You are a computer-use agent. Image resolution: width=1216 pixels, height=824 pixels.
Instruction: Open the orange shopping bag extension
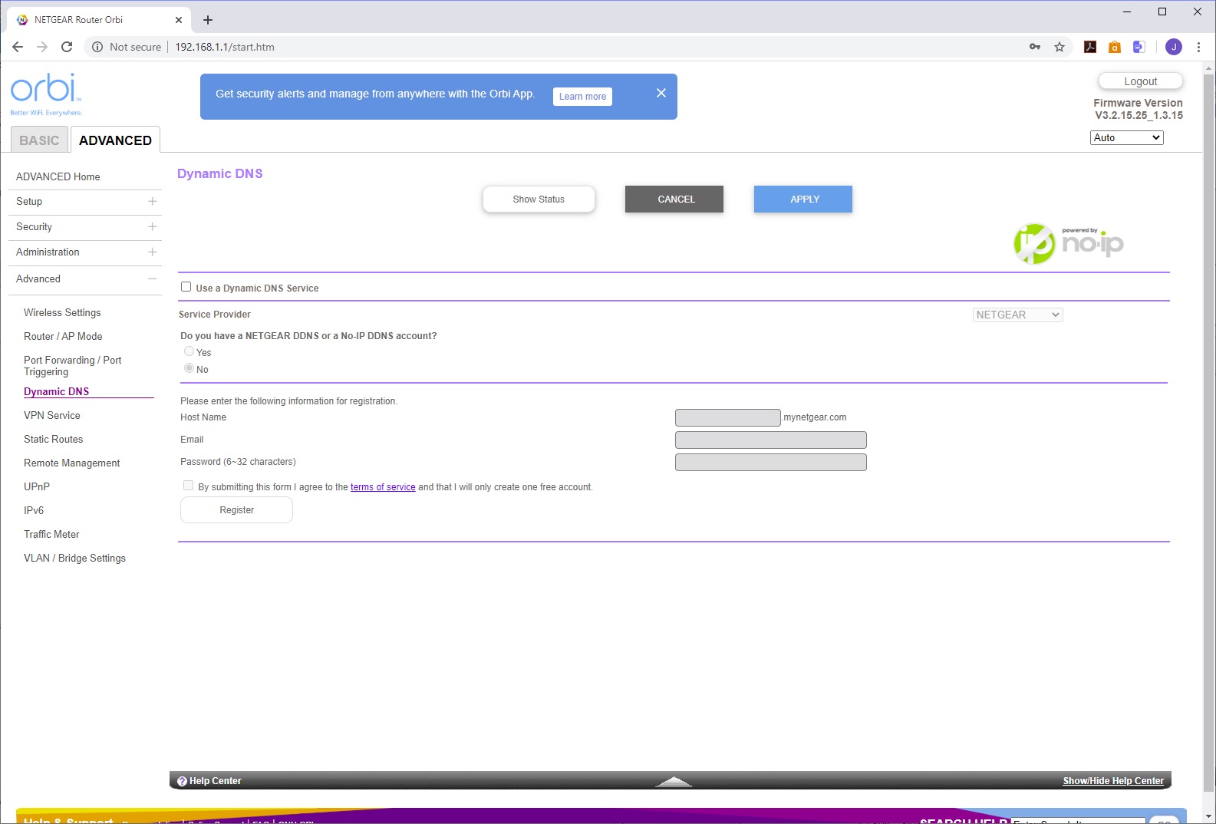point(1115,47)
